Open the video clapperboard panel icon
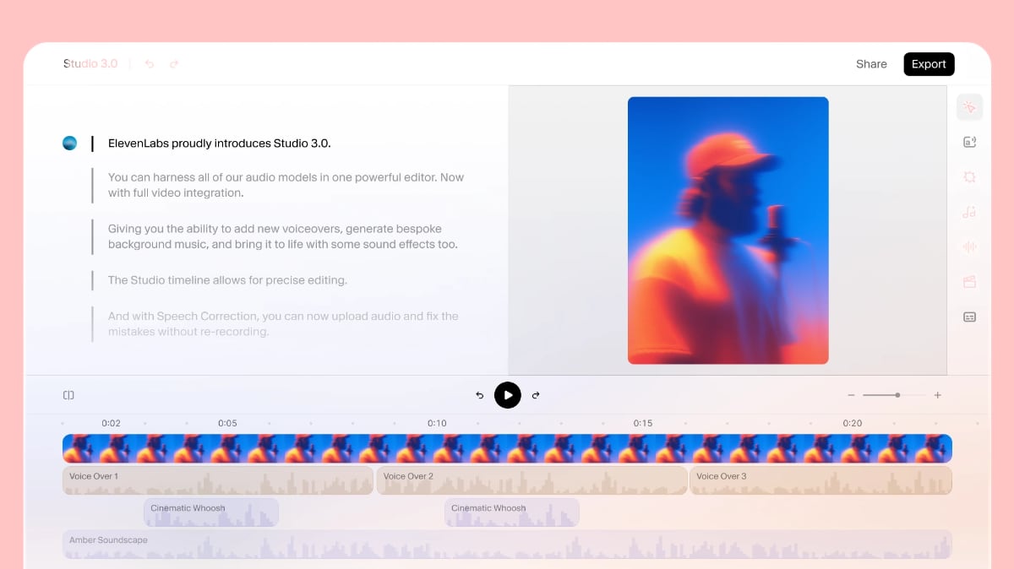The width and height of the screenshot is (1014, 569). point(969,282)
